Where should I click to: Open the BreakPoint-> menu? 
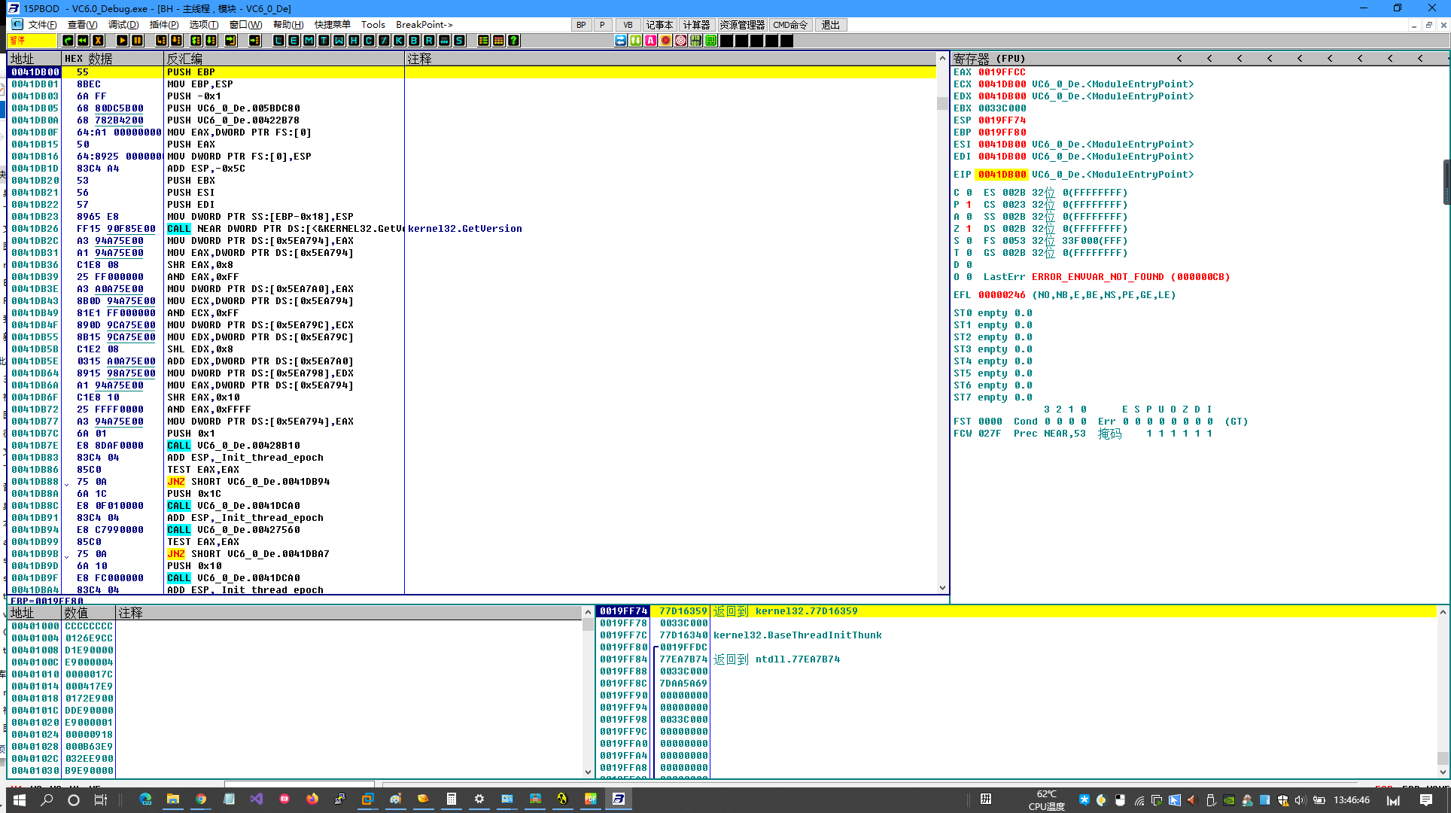coord(424,25)
